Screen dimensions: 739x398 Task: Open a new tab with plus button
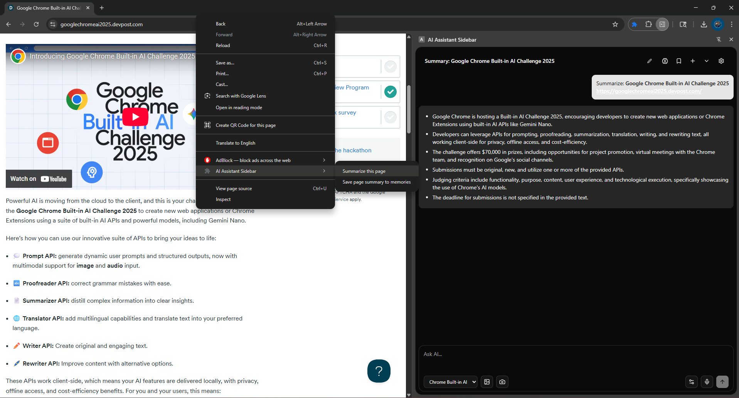(x=102, y=8)
